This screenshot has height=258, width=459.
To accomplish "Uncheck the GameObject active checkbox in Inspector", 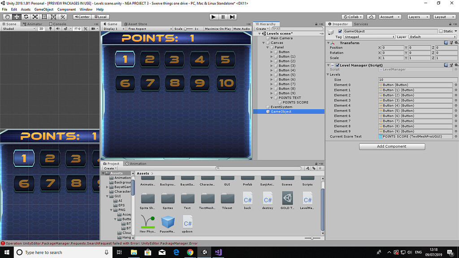I will point(339,31).
